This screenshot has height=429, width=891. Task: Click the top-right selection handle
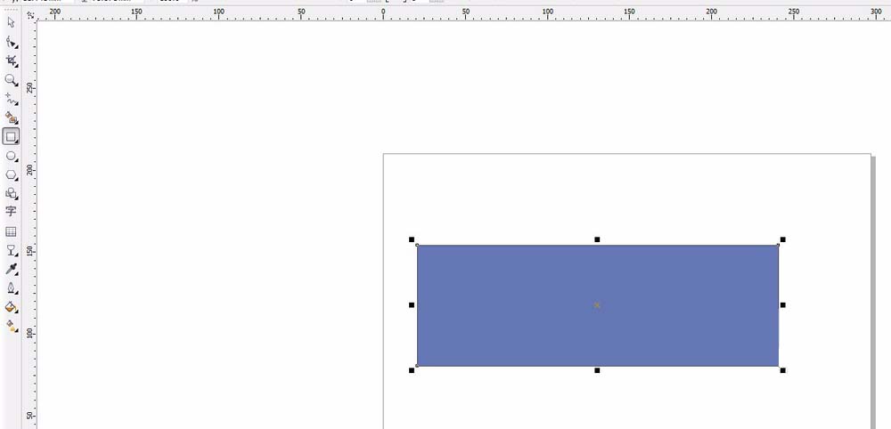point(783,239)
